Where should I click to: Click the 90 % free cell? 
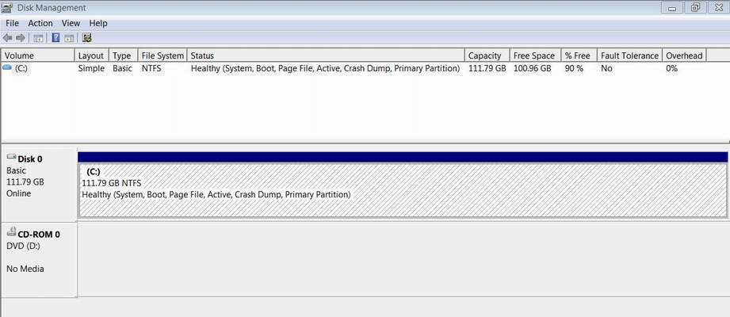(x=574, y=68)
